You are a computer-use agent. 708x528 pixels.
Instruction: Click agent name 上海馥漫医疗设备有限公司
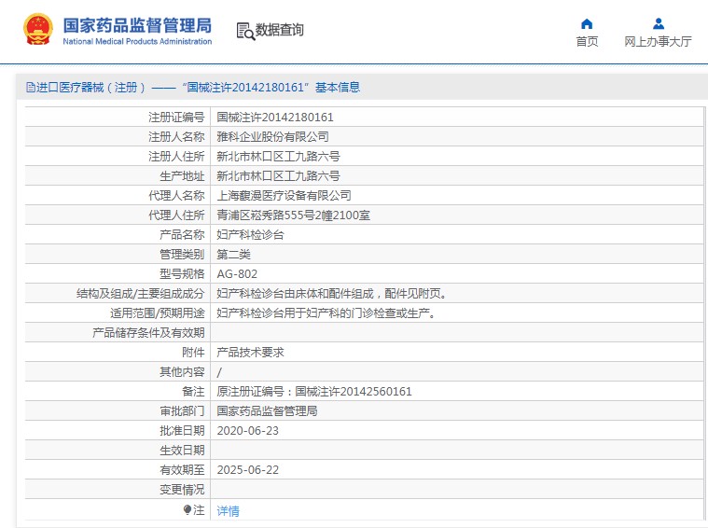click(x=284, y=196)
